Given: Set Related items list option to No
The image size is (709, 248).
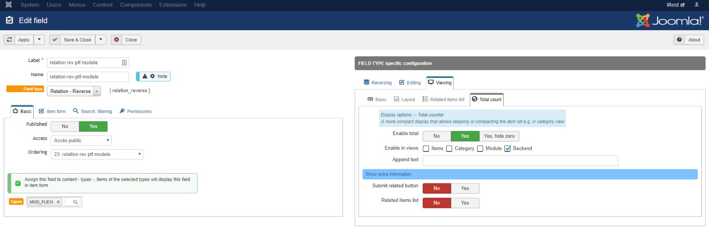Looking at the screenshot, I should pos(436,203).
